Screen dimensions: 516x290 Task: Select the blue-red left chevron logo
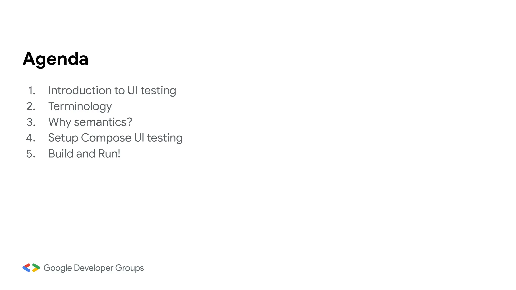[x=26, y=268]
